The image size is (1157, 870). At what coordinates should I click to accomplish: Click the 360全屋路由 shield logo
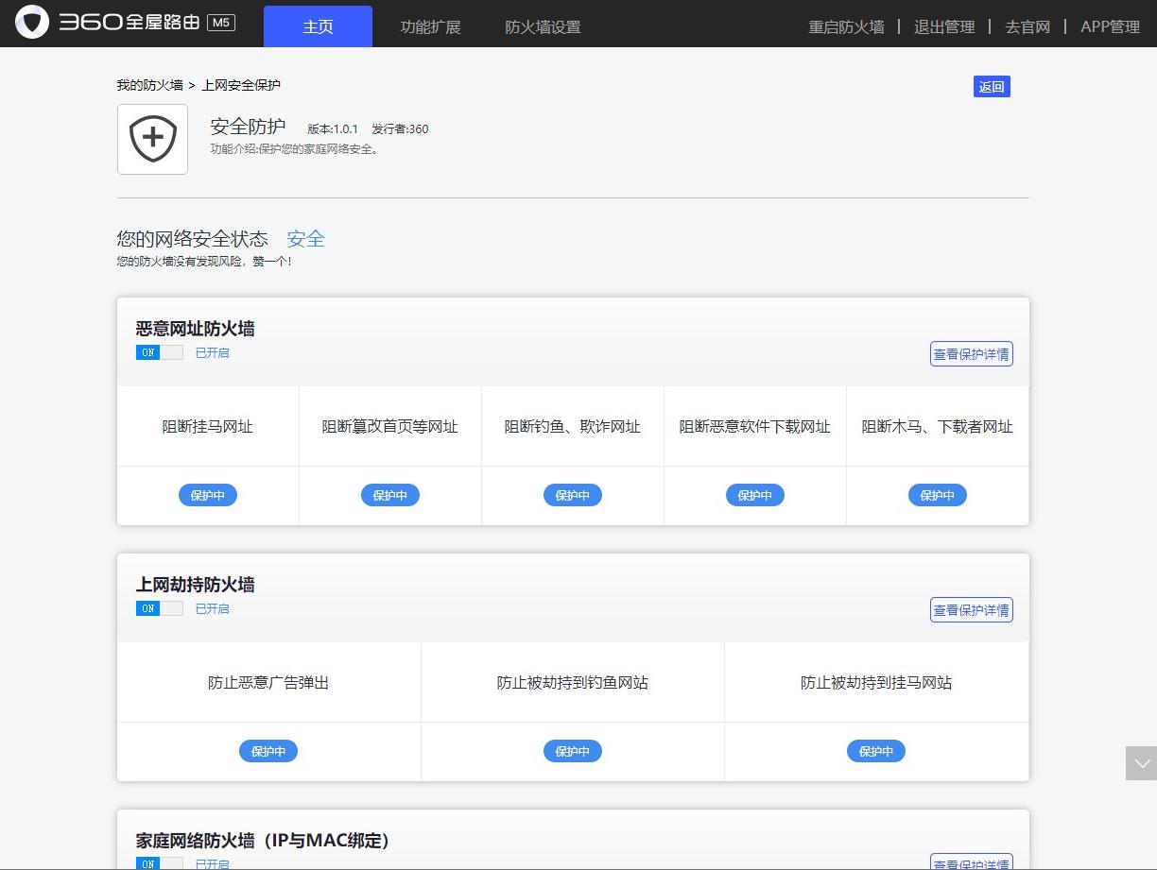tap(33, 21)
